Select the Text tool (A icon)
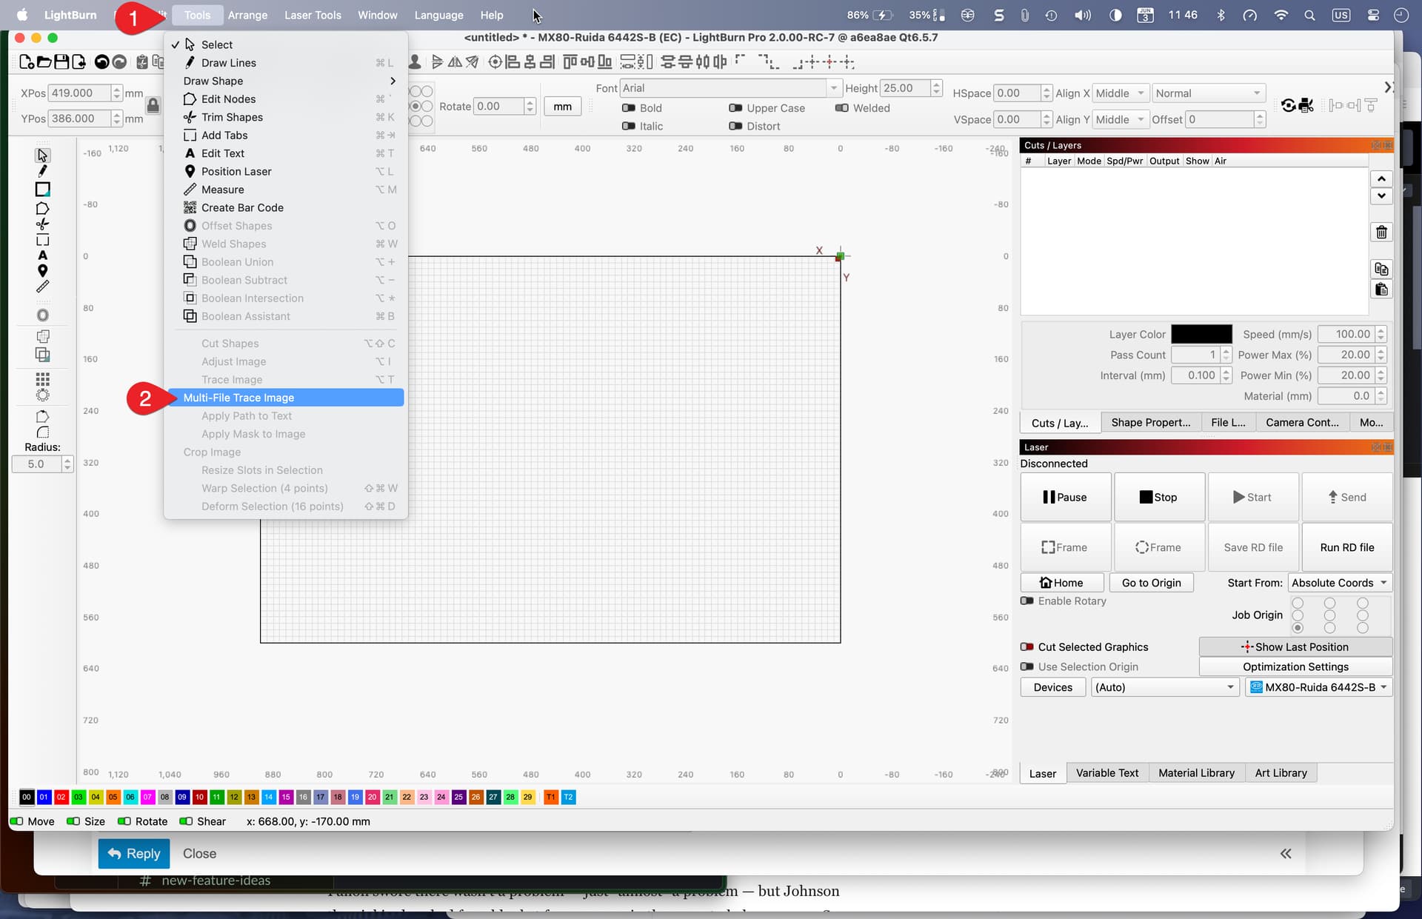Screen dimensions: 1422x919 tap(42, 255)
